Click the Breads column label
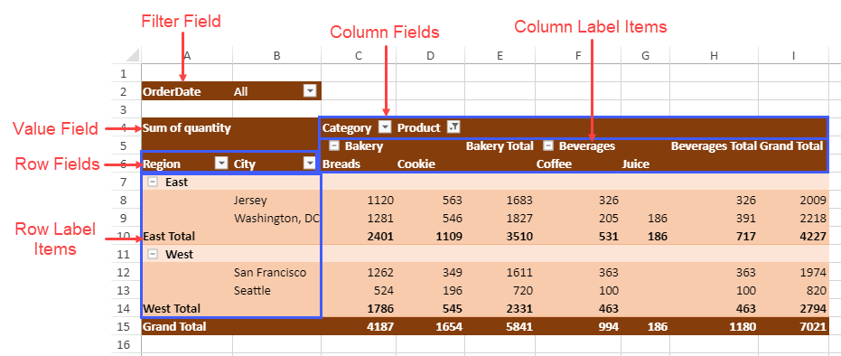The height and width of the screenshot is (356, 841). [x=341, y=164]
